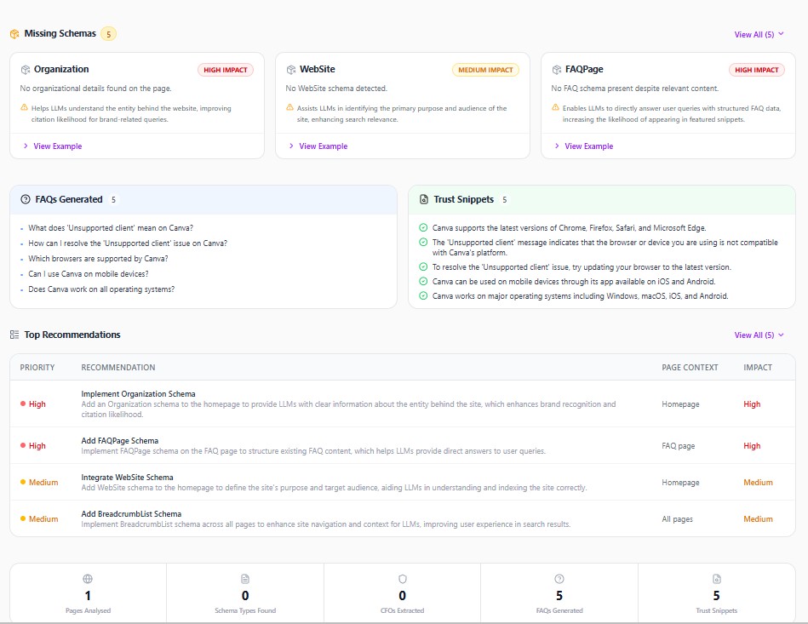This screenshot has height=624, width=808.
Task: Click the Missing Schemas count badge 5
Action: [x=108, y=34]
